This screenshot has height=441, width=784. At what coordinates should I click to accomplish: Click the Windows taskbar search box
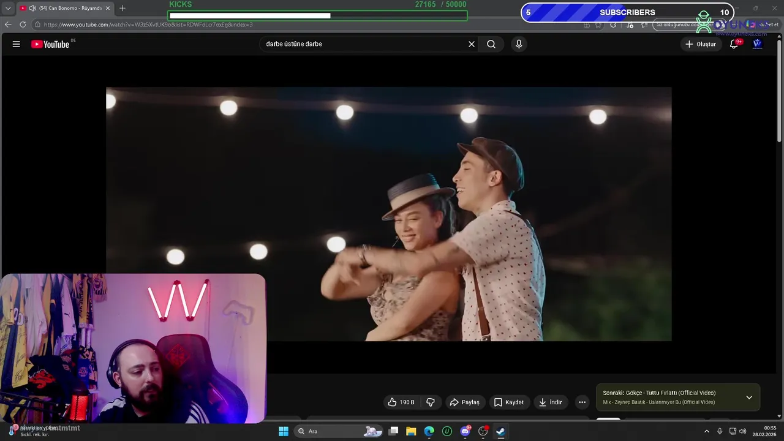point(337,431)
